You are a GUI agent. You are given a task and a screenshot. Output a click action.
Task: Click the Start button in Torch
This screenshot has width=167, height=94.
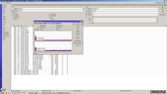point(163,7)
